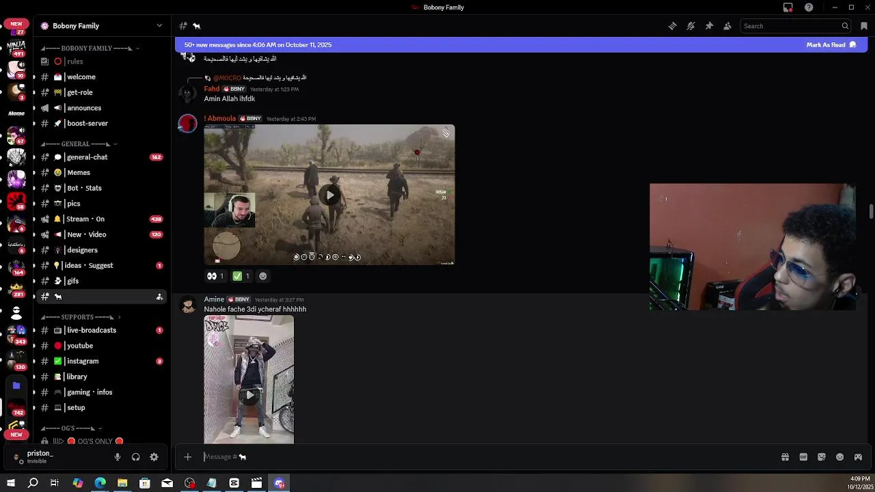The image size is (875, 492).
Task: Open the gift icon in message bar
Action: (x=785, y=457)
